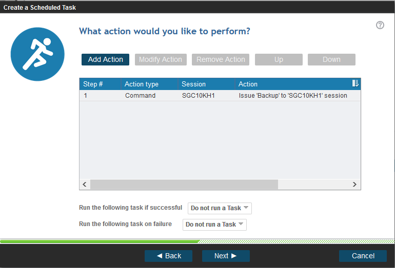Click the Session column header

pyautogui.click(x=206, y=84)
